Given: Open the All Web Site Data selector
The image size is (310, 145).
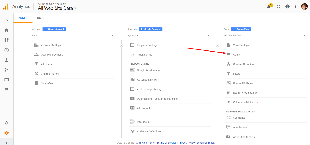Looking at the screenshot, I should (57, 8).
